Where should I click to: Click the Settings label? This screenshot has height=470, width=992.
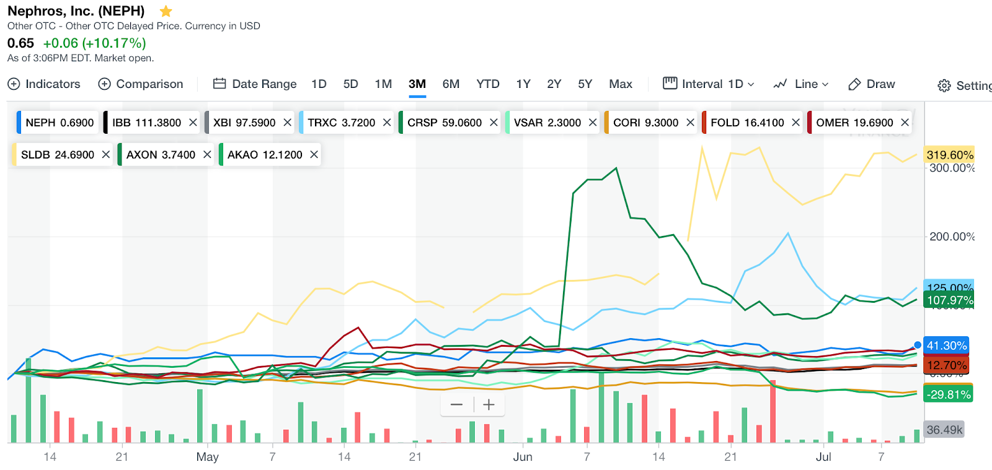pos(973,85)
